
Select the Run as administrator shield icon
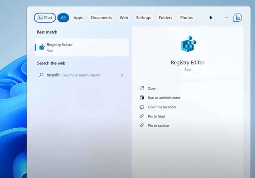click(x=142, y=98)
